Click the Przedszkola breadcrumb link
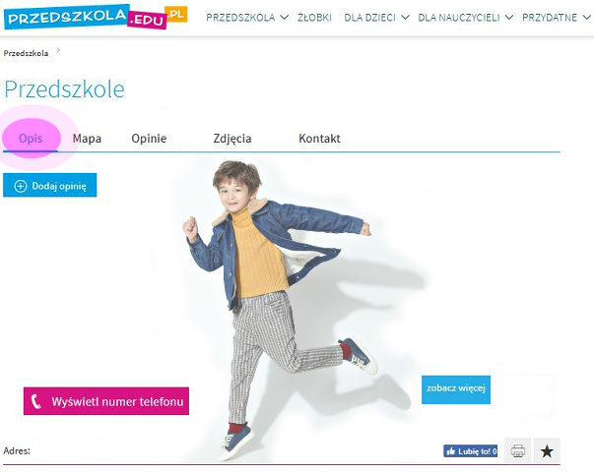 coord(26,53)
